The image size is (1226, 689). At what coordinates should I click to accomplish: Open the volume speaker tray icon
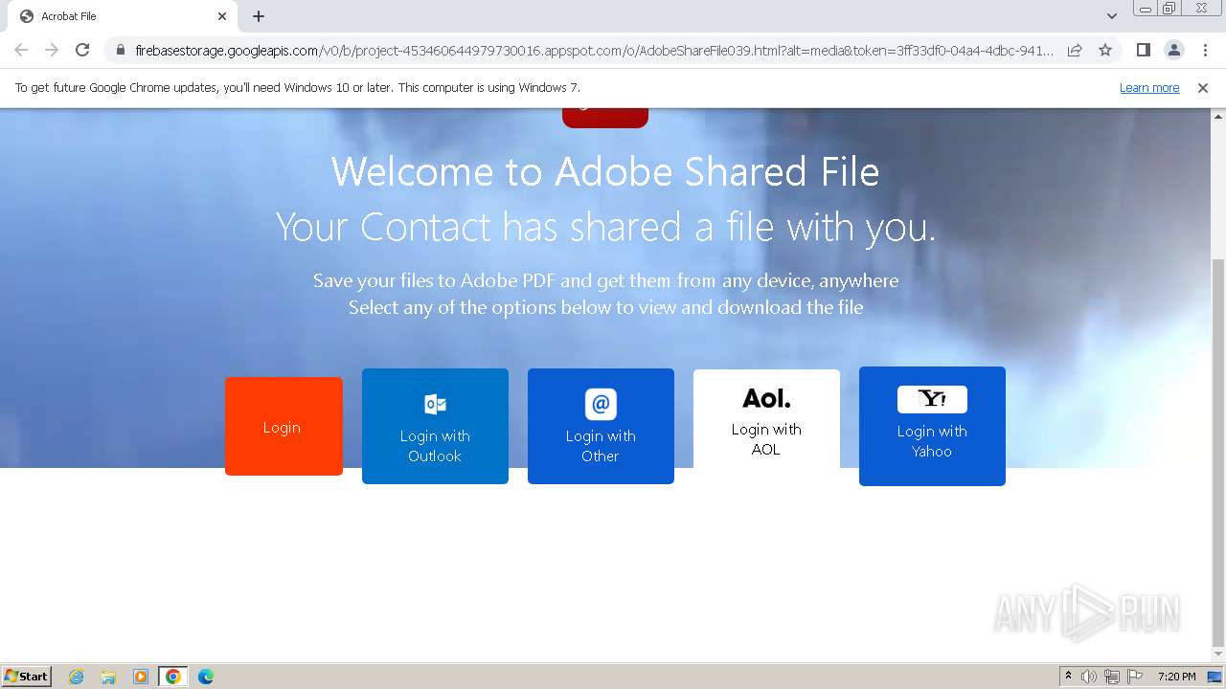tap(1089, 677)
